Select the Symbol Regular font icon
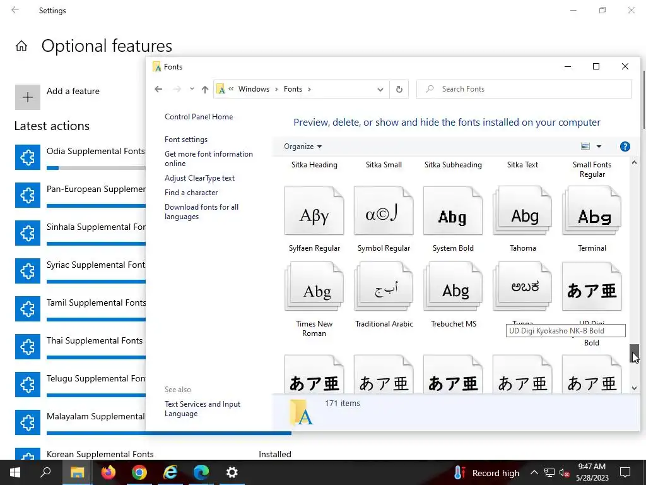Screen dimensions: 646x485 tap(384, 211)
